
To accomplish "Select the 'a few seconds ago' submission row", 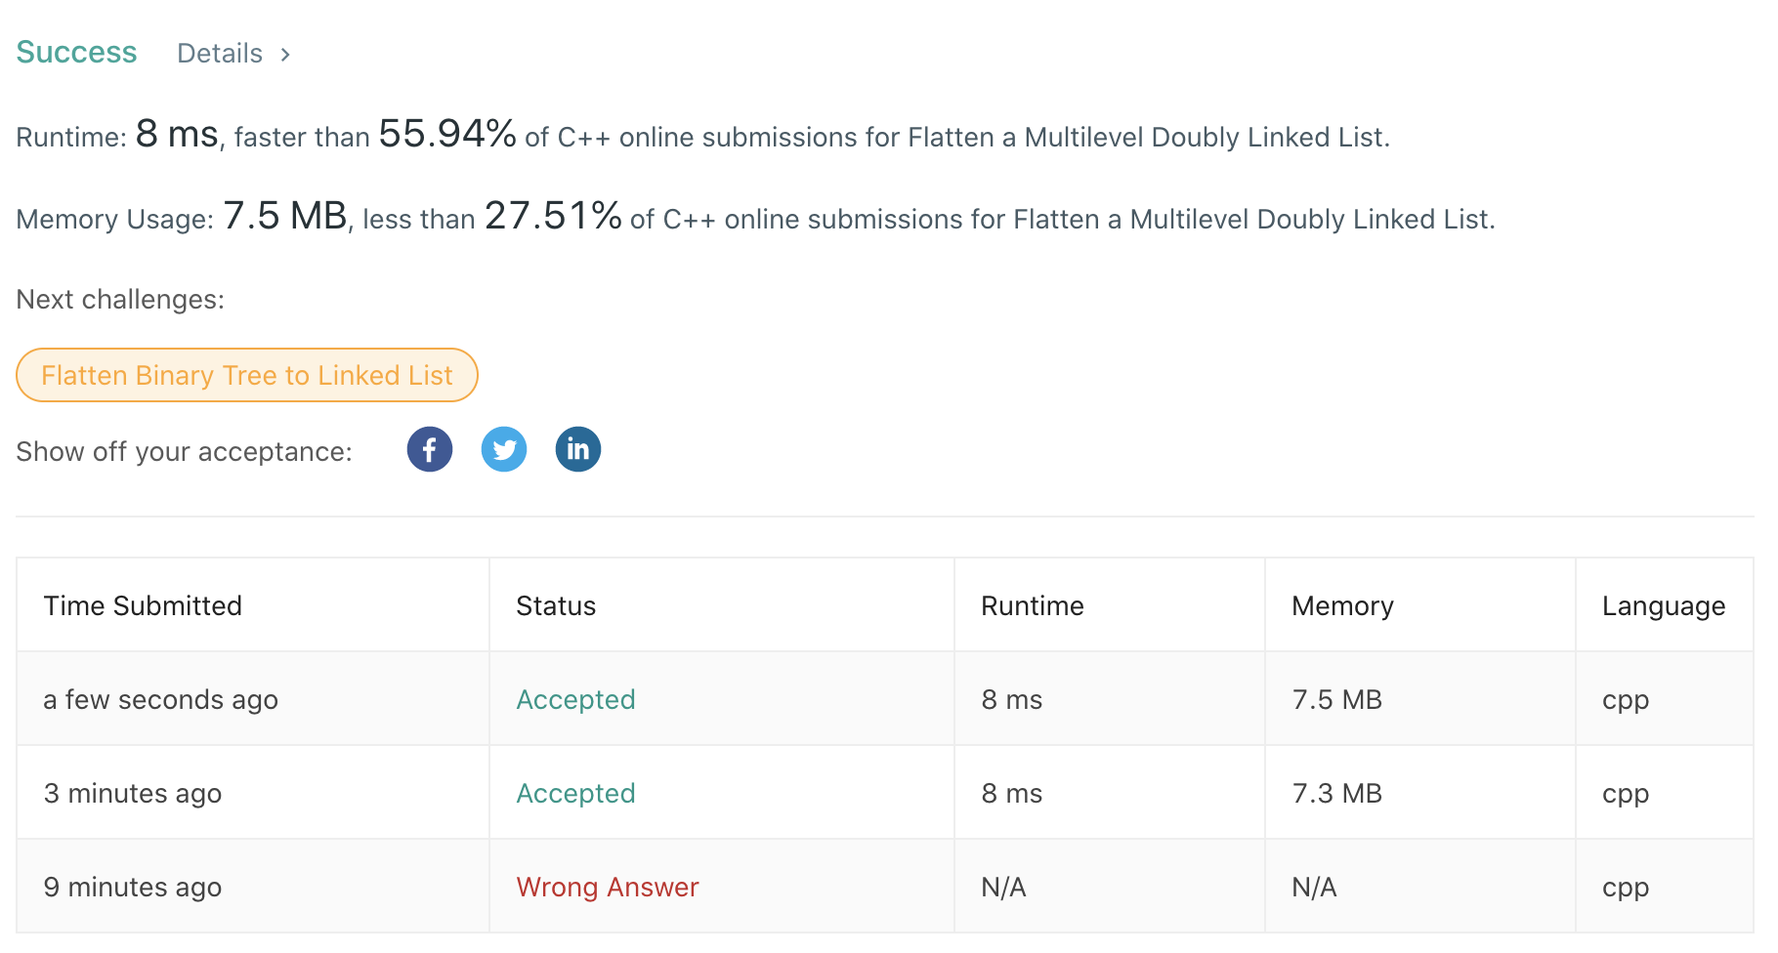I will pyautogui.click(x=161, y=700).
